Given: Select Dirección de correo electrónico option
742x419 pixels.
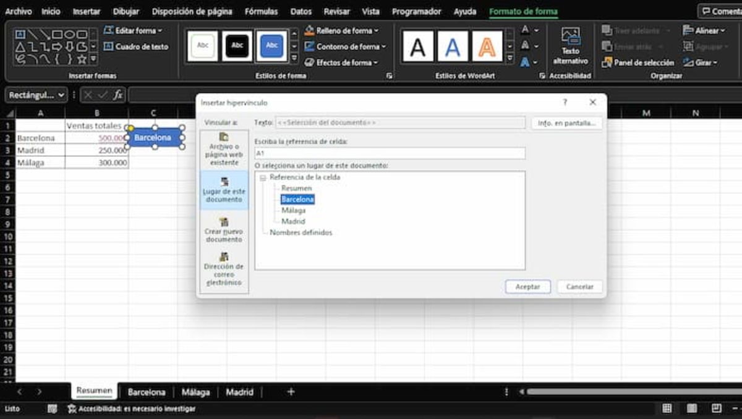Looking at the screenshot, I should click(223, 266).
